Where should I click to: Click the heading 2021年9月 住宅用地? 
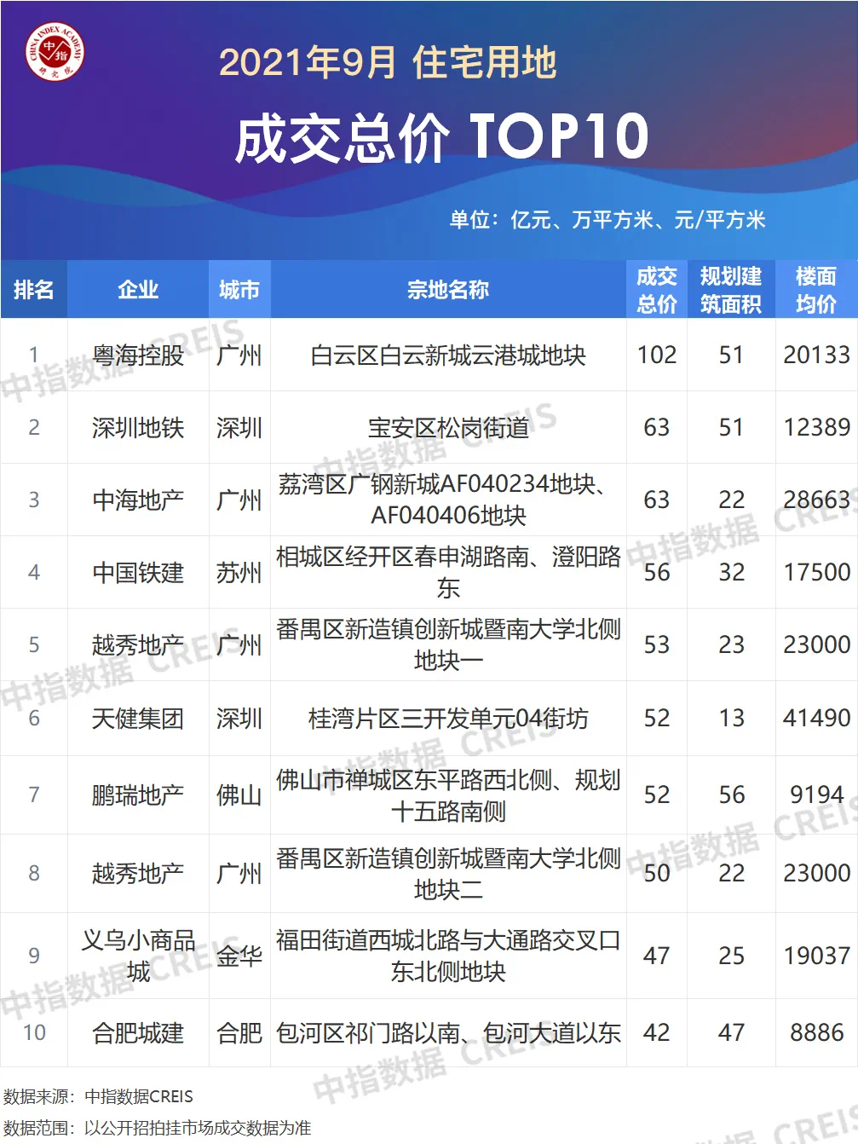click(x=388, y=63)
